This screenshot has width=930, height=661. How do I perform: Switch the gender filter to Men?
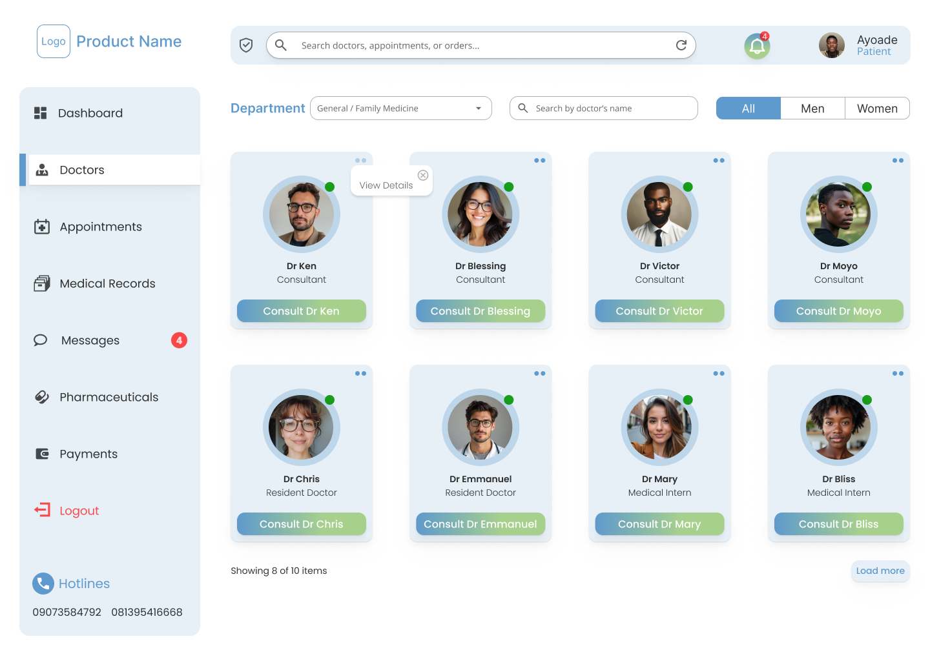tap(812, 108)
